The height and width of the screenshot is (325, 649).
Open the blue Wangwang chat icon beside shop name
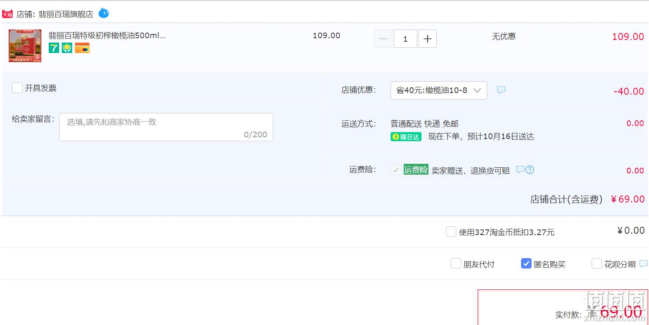tap(104, 13)
